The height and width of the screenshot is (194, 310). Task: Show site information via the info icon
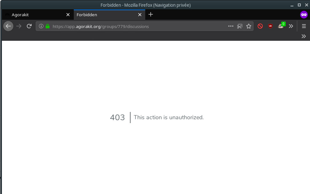point(41,26)
